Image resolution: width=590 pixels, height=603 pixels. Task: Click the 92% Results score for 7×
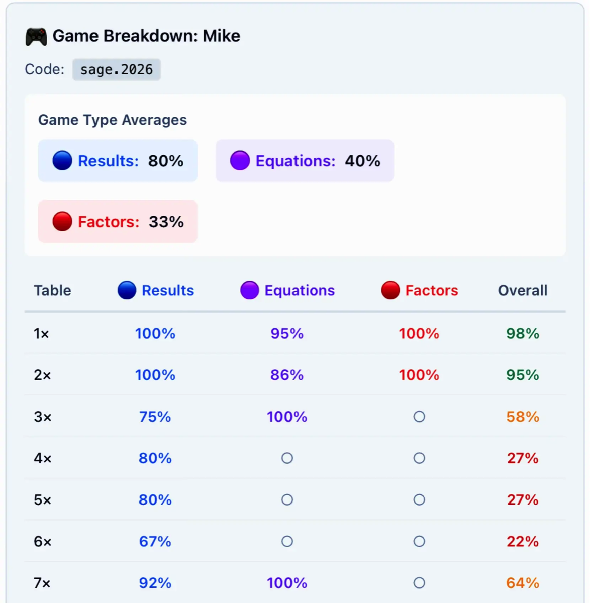pyautogui.click(x=155, y=583)
